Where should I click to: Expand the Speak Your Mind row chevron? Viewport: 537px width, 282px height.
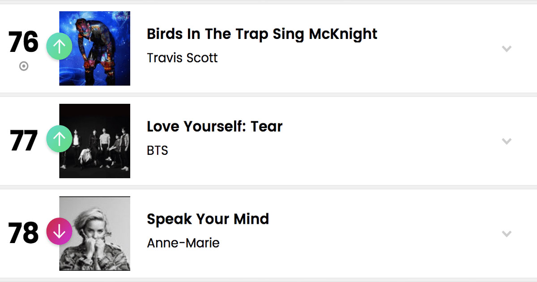(x=507, y=234)
